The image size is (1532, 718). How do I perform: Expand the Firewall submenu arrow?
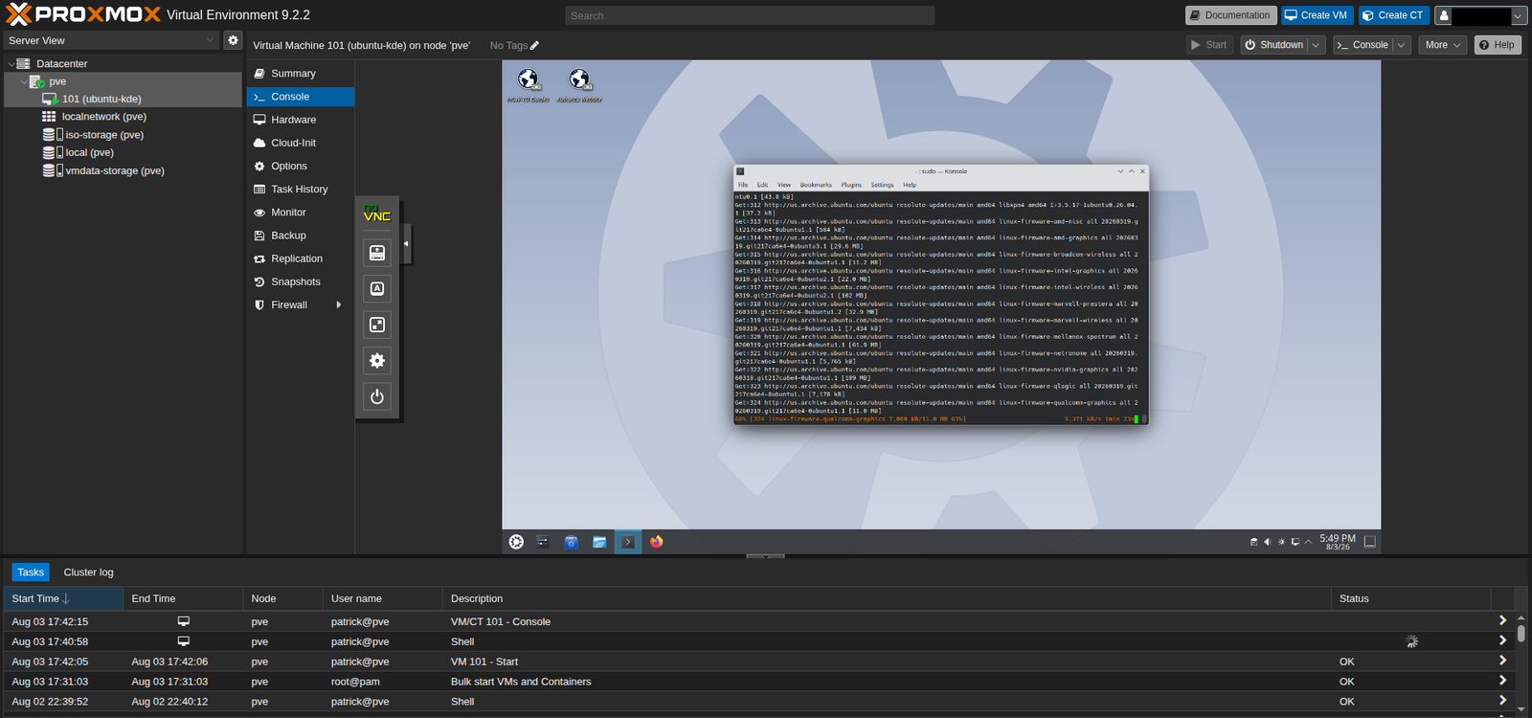[338, 305]
